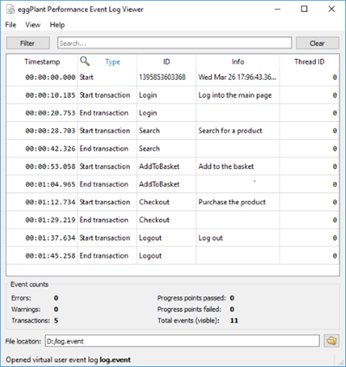346x367 pixels.
Task: Click the 'Wed Mar 26' info cell
Action: tap(237, 77)
